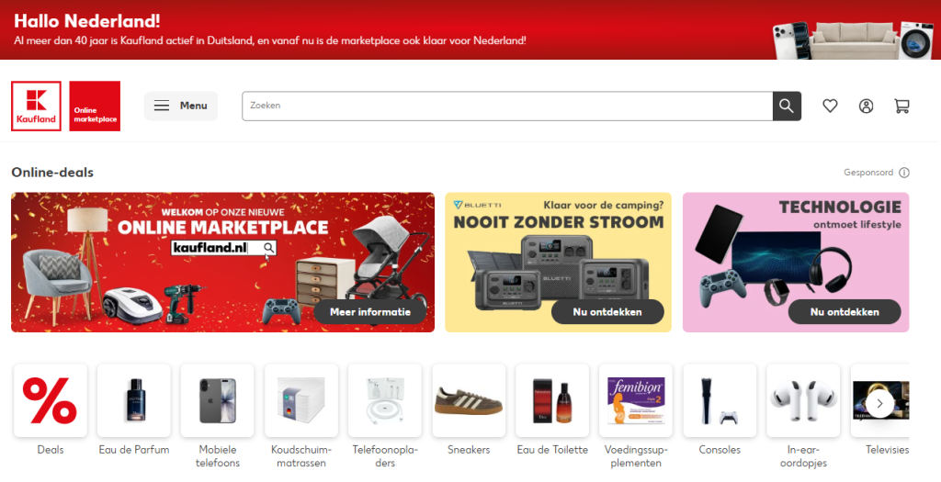Click Nu ontdekken on Technologie banner

pyautogui.click(x=845, y=312)
